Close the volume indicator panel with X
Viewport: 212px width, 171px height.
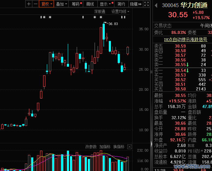129,147
